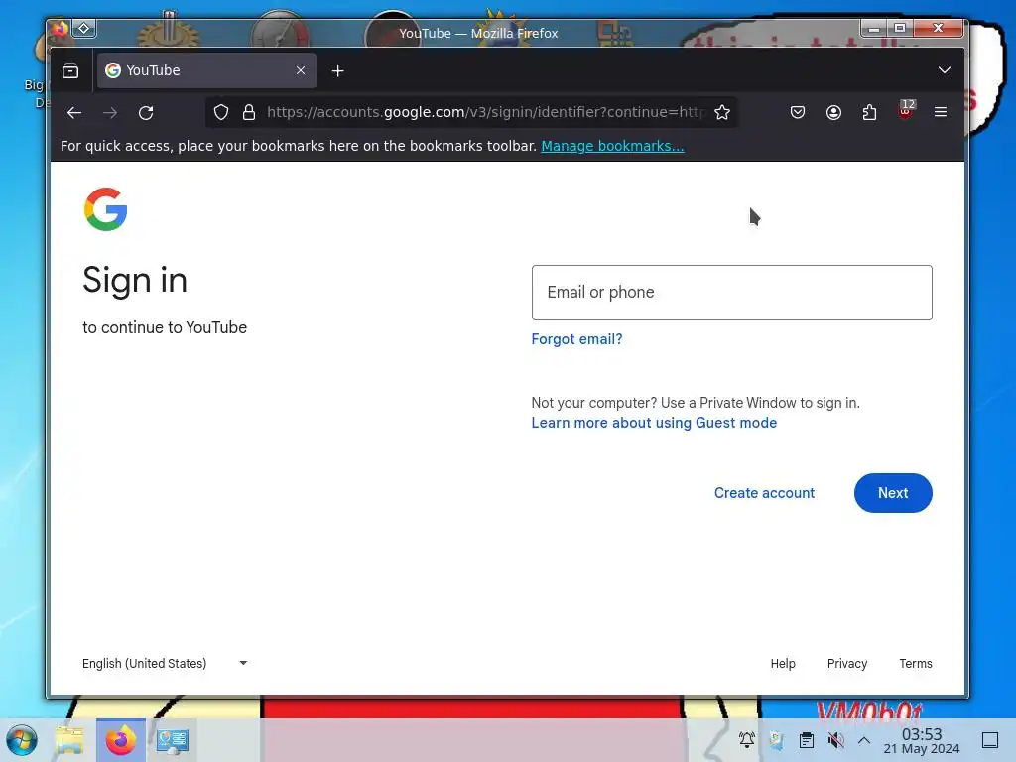1016x762 pixels.
Task: Close the YouTube tab
Action: [x=301, y=70]
